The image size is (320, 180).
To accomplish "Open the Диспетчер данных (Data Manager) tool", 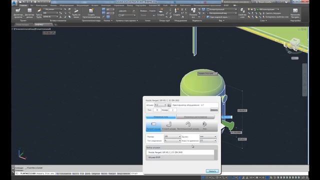I will click(x=29, y=13).
